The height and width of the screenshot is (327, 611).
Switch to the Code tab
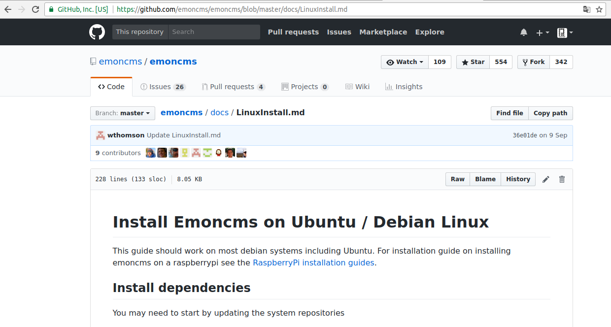click(x=111, y=87)
